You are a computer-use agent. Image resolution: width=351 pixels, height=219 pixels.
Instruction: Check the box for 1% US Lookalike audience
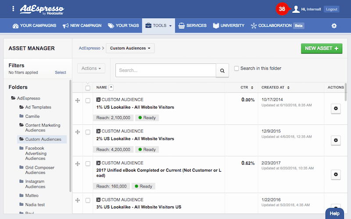tap(88, 100)
